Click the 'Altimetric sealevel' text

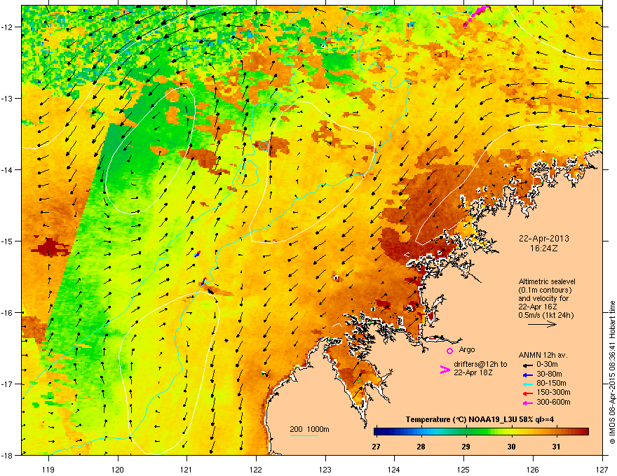coord(547,281)
